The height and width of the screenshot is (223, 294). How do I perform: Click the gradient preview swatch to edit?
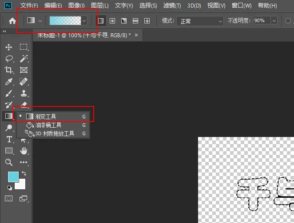(65, 20)
